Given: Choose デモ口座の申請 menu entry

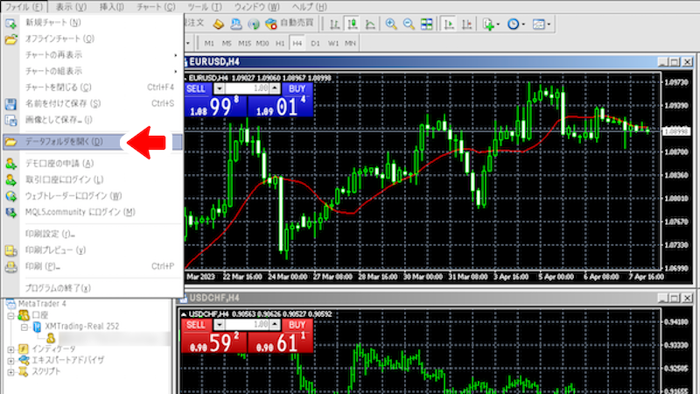Looking at the screenshot, I should click(92, 164).
